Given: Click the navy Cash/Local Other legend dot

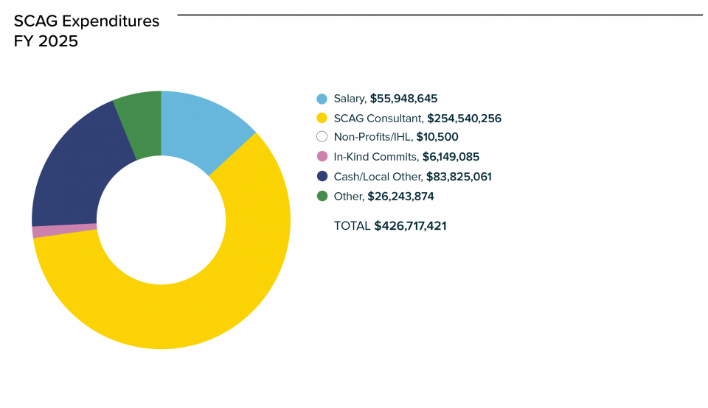Looking at the screenshot, I should point(322,177).
